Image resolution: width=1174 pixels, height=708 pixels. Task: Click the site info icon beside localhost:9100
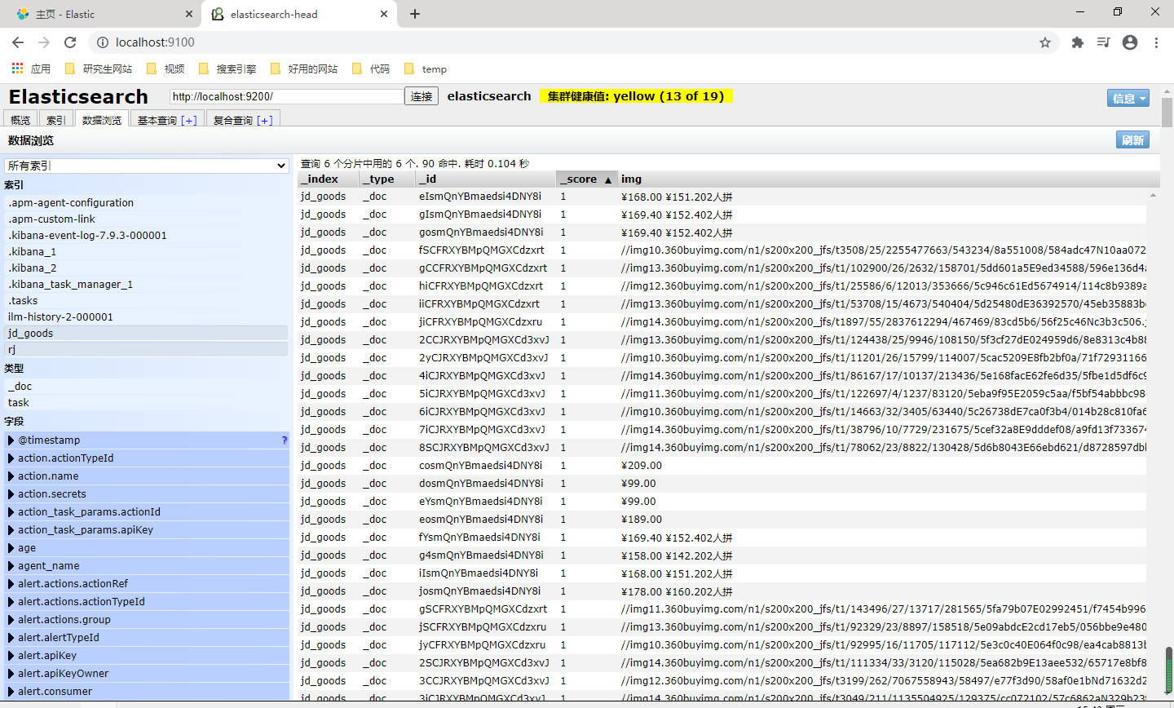[102, 42]
